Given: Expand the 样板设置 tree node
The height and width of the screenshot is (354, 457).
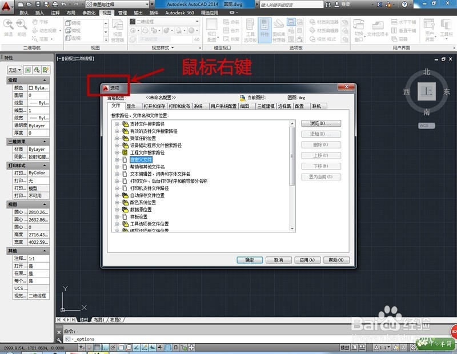Looking at the screenshot, I should [117, 217].
